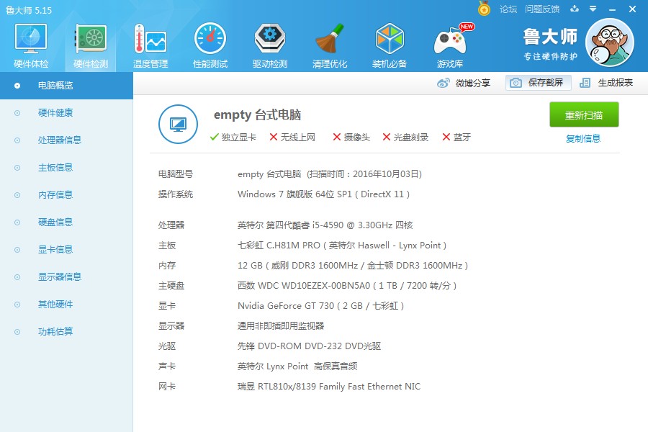The image size is (648, 432).
Task: Click the report icon beside 生成报表
Action: (585, 83)
